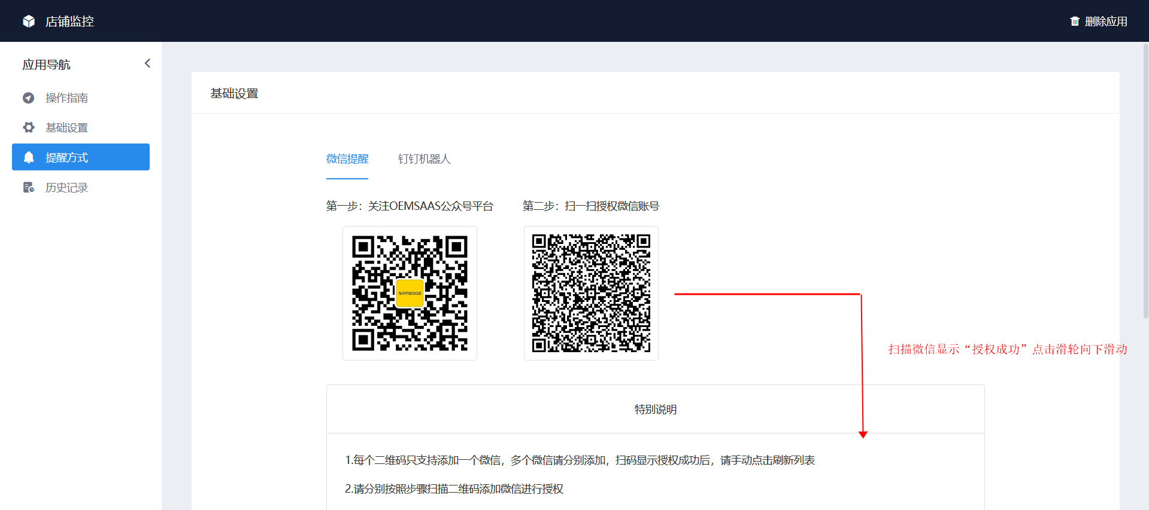
Task: Click the cube logo icon beside 店铺监控
Action: pos(29,22)
